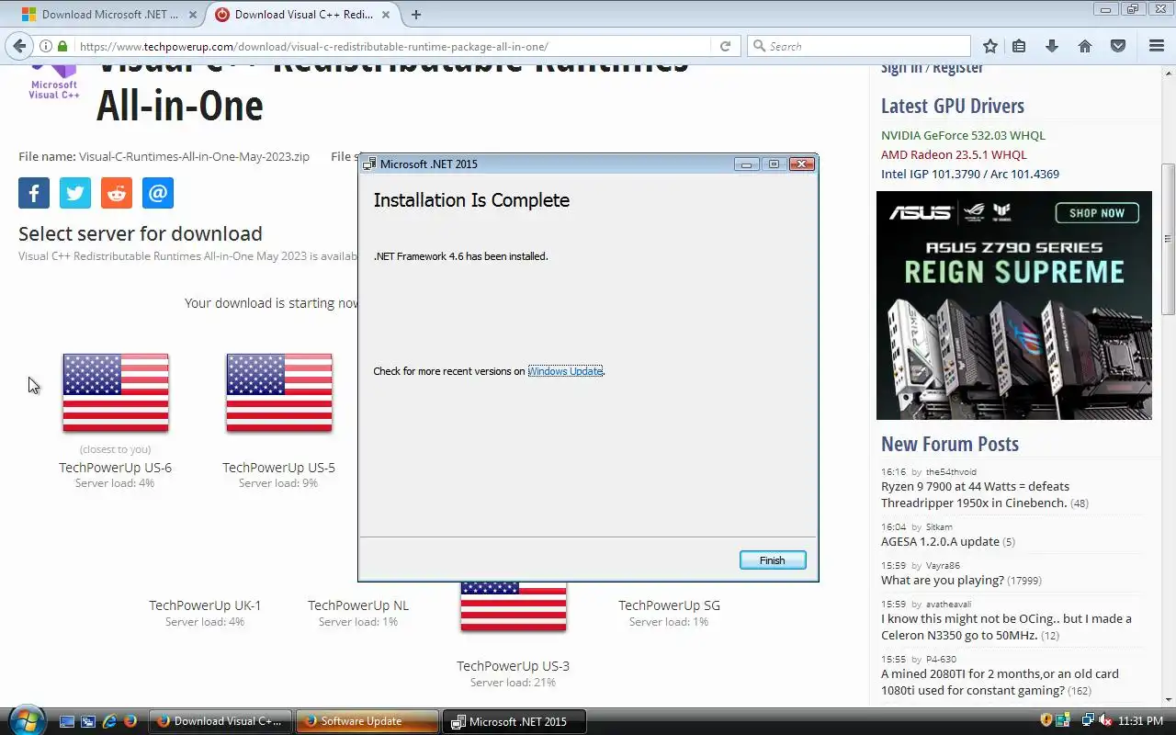This screenshot has width=1176, height=735.
Task: Minimize the Microsoft .NET 2015 dialog
Action: coord(747,164)
